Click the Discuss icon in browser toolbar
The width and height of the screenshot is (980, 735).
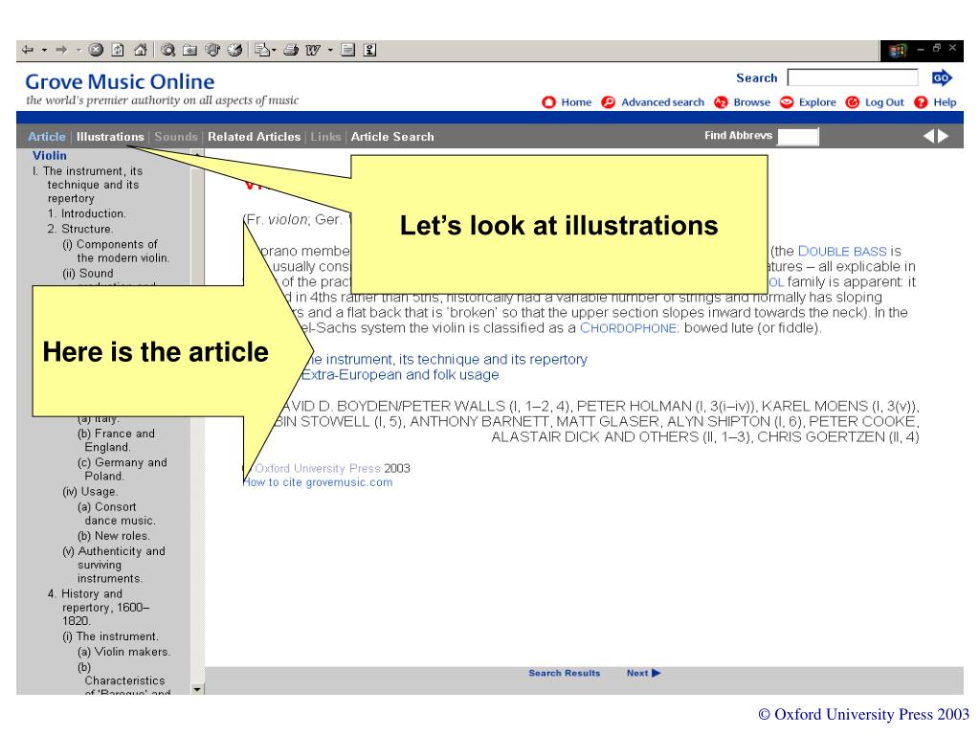pos(348,50)
